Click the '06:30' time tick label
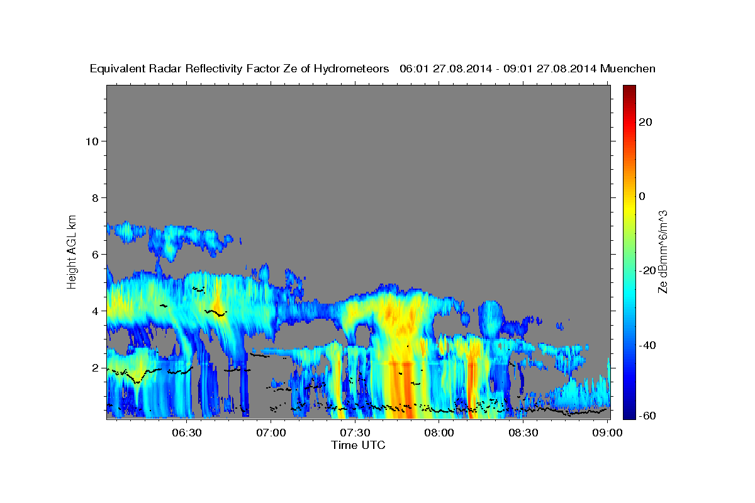 pyautogui.click(x=187, y=433)
